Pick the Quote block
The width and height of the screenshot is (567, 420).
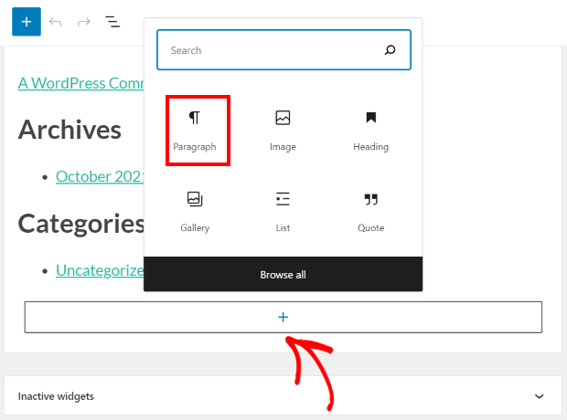370,212
